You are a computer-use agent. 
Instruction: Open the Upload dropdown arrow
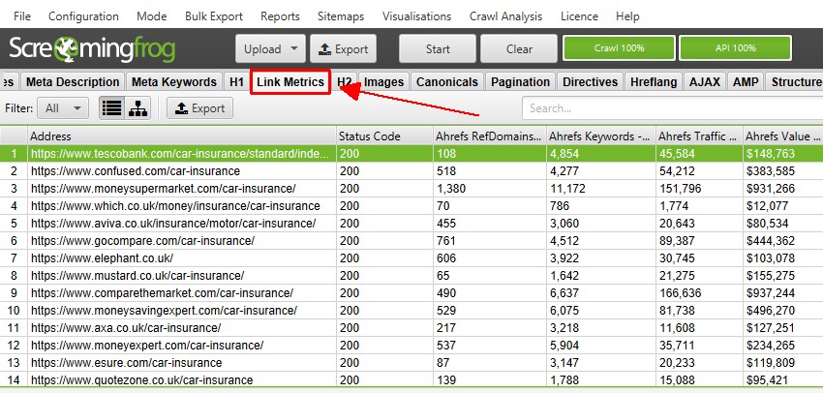point(294,48)
